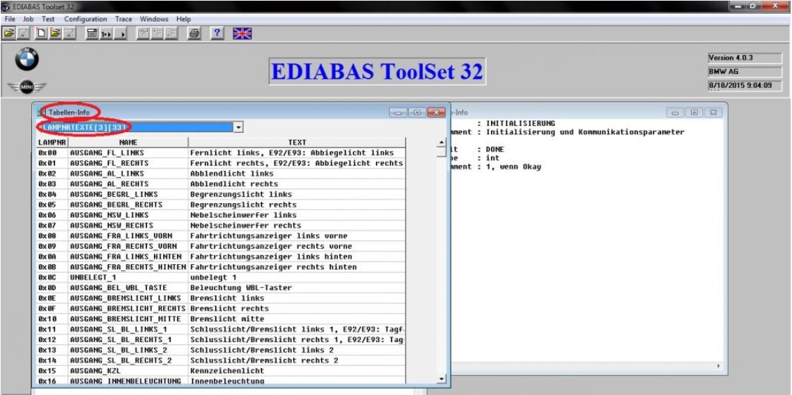792x395 pixels.
Task: Open the Job menu
Action: 29,17
